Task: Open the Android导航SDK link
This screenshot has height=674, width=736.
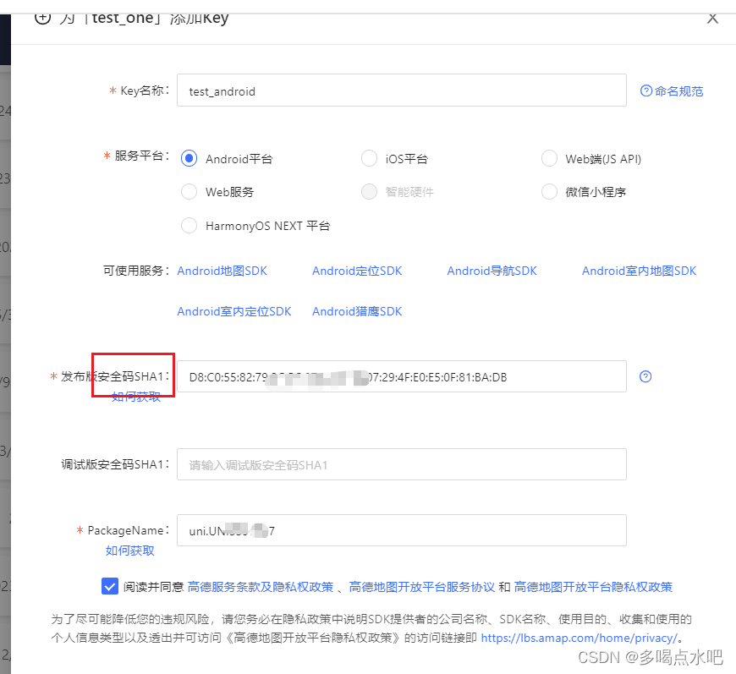Action: tap(492, 271)
